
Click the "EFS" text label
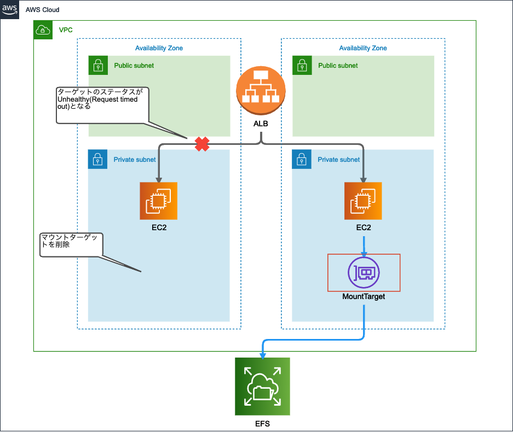[262, 424]
